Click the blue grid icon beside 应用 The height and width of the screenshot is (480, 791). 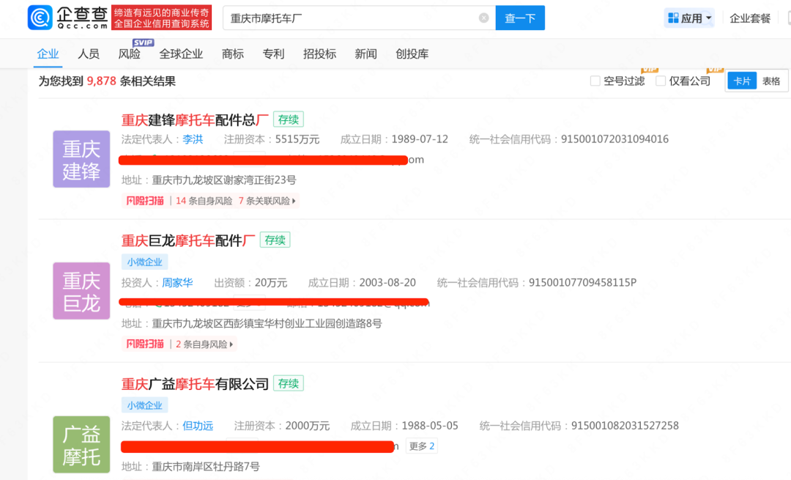(x=673, y=18)
